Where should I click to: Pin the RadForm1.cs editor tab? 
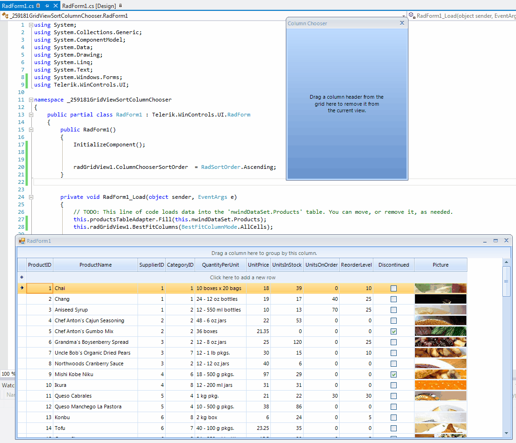[47, 6]
